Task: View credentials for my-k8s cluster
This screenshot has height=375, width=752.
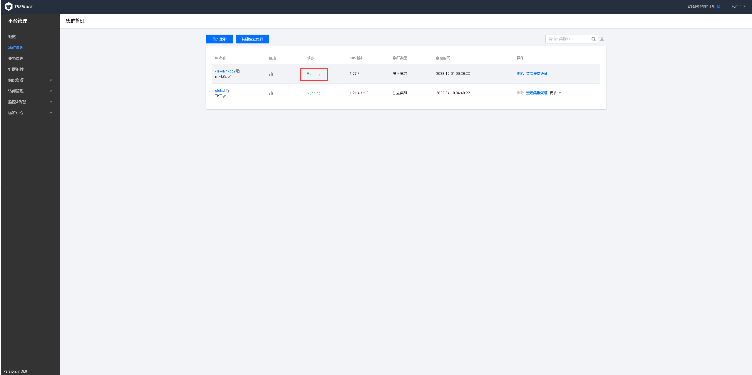Action: point(537,74)
